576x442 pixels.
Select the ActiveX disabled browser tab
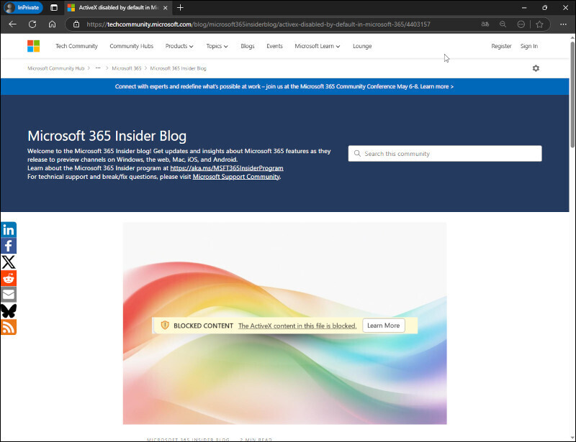(x=118, y=8)
